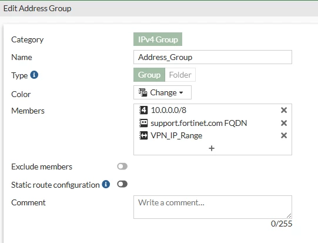Toggle the Exclude members switch

122,167
